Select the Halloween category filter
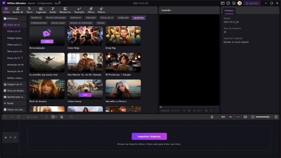 click(x=76, y=17)
